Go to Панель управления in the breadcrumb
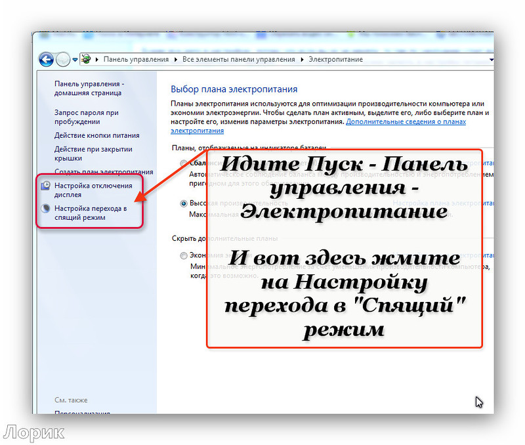 click(x=135, y=59)
